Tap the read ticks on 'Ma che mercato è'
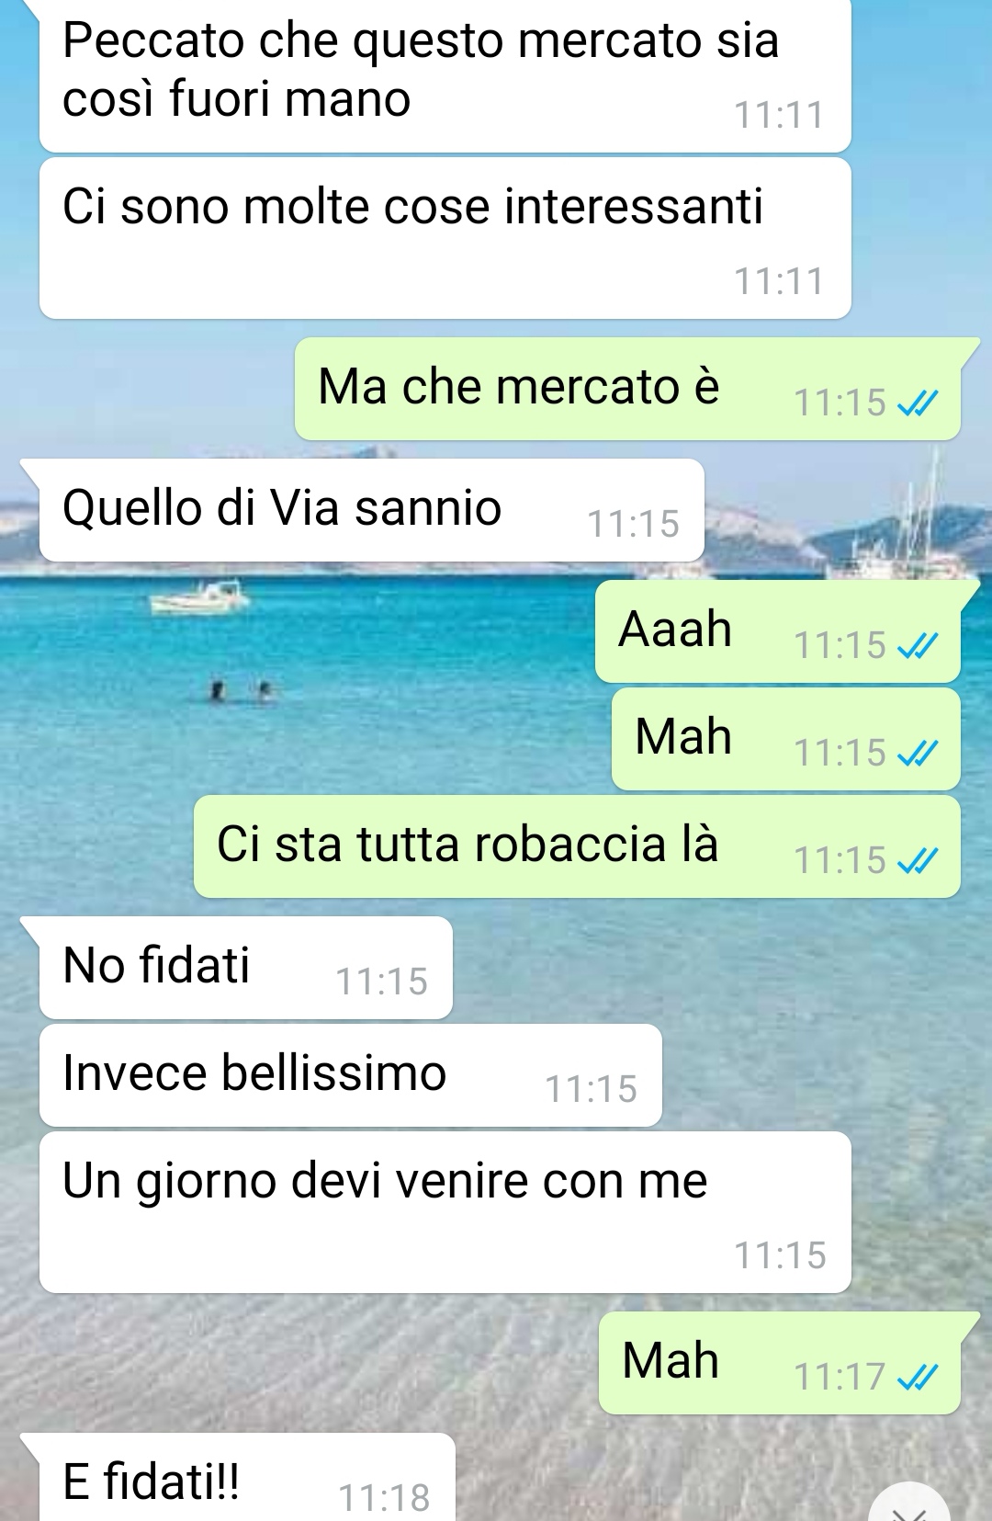992x1521 pixels. 918,403
